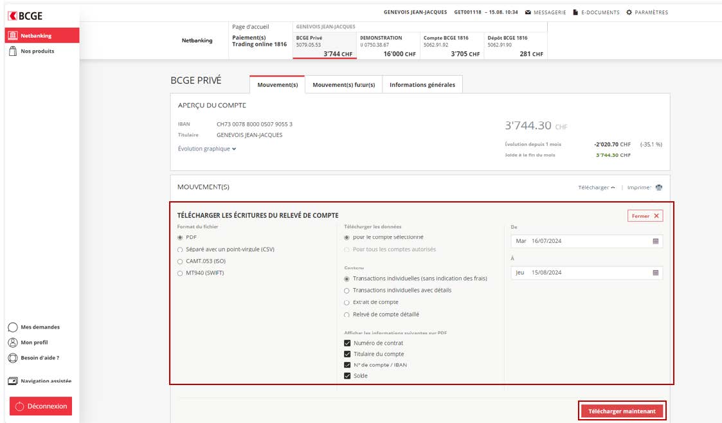Click the power icon on Déconnexion
This screenshot has width=722, height=423.
(19, 406)
